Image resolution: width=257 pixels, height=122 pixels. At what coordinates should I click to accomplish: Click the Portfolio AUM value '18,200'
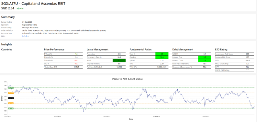[119, 67]
